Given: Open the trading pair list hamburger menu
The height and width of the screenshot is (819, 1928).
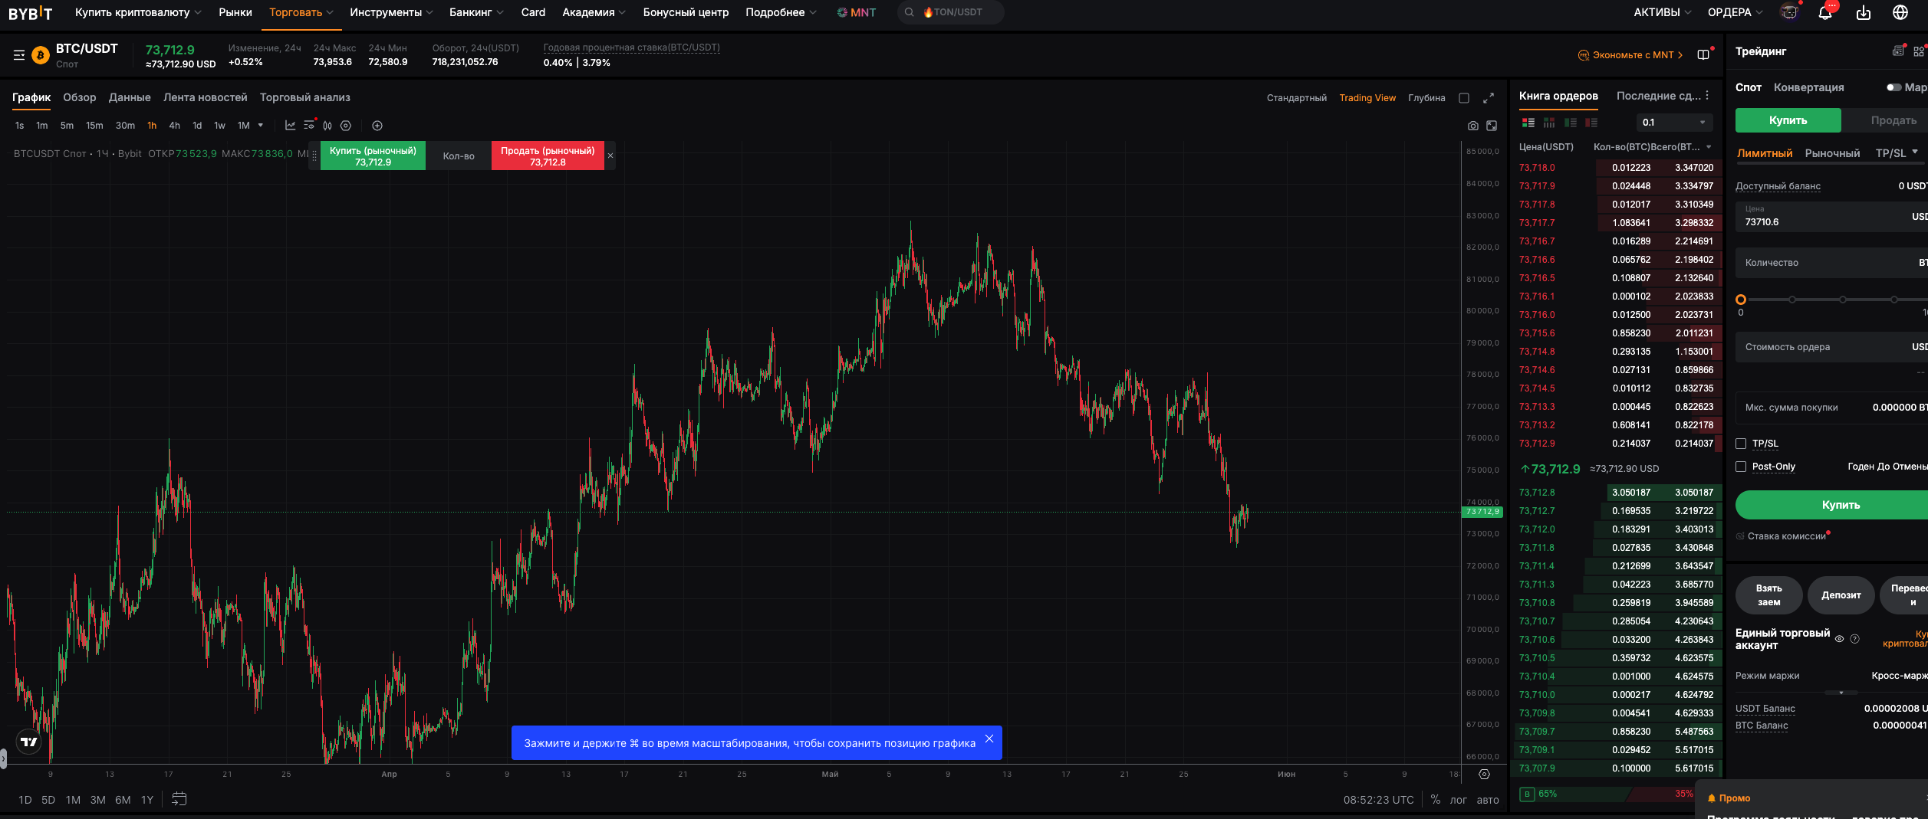Looking at the screenshot, I should coord(19,55).
